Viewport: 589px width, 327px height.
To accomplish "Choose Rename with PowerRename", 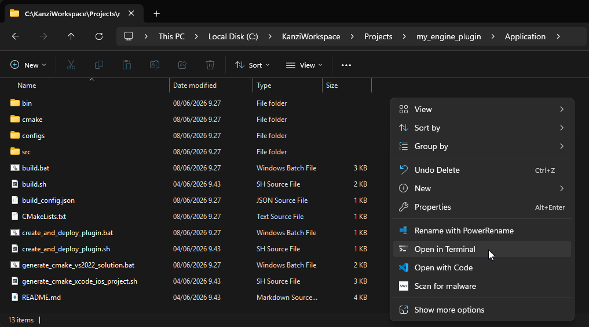I will [x=482, y=231].
